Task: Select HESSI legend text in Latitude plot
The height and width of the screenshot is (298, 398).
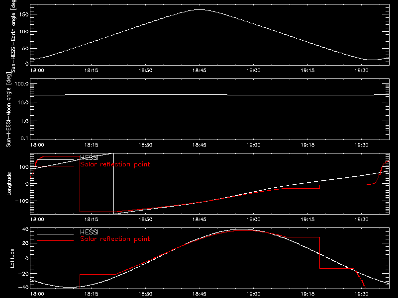Action: tap(89, 232)
